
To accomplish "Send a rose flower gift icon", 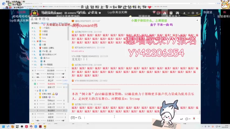I will (x=194, y=119).
